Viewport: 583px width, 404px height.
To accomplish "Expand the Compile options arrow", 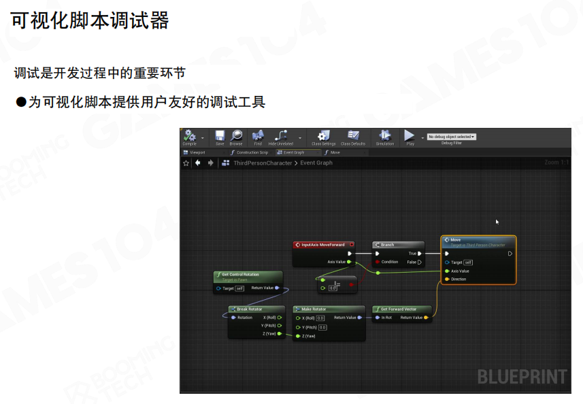I will (x=202, y=137).
